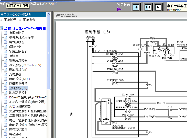187x138 pixels.
Task: Click the customer service number 87039205
Action: (174, 10)
